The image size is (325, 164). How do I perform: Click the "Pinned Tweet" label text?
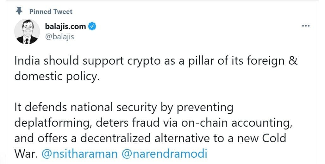pyautogui.click(x=51, y=12)
